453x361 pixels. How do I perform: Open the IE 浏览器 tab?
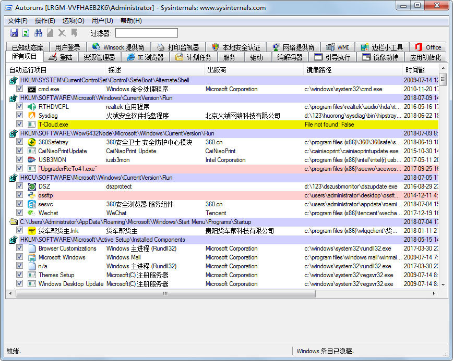click(146, 57)
